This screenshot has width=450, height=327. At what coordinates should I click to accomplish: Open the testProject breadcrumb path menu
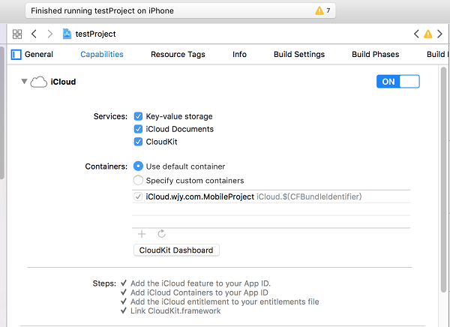pyautogui.click(x=95, y=34)
